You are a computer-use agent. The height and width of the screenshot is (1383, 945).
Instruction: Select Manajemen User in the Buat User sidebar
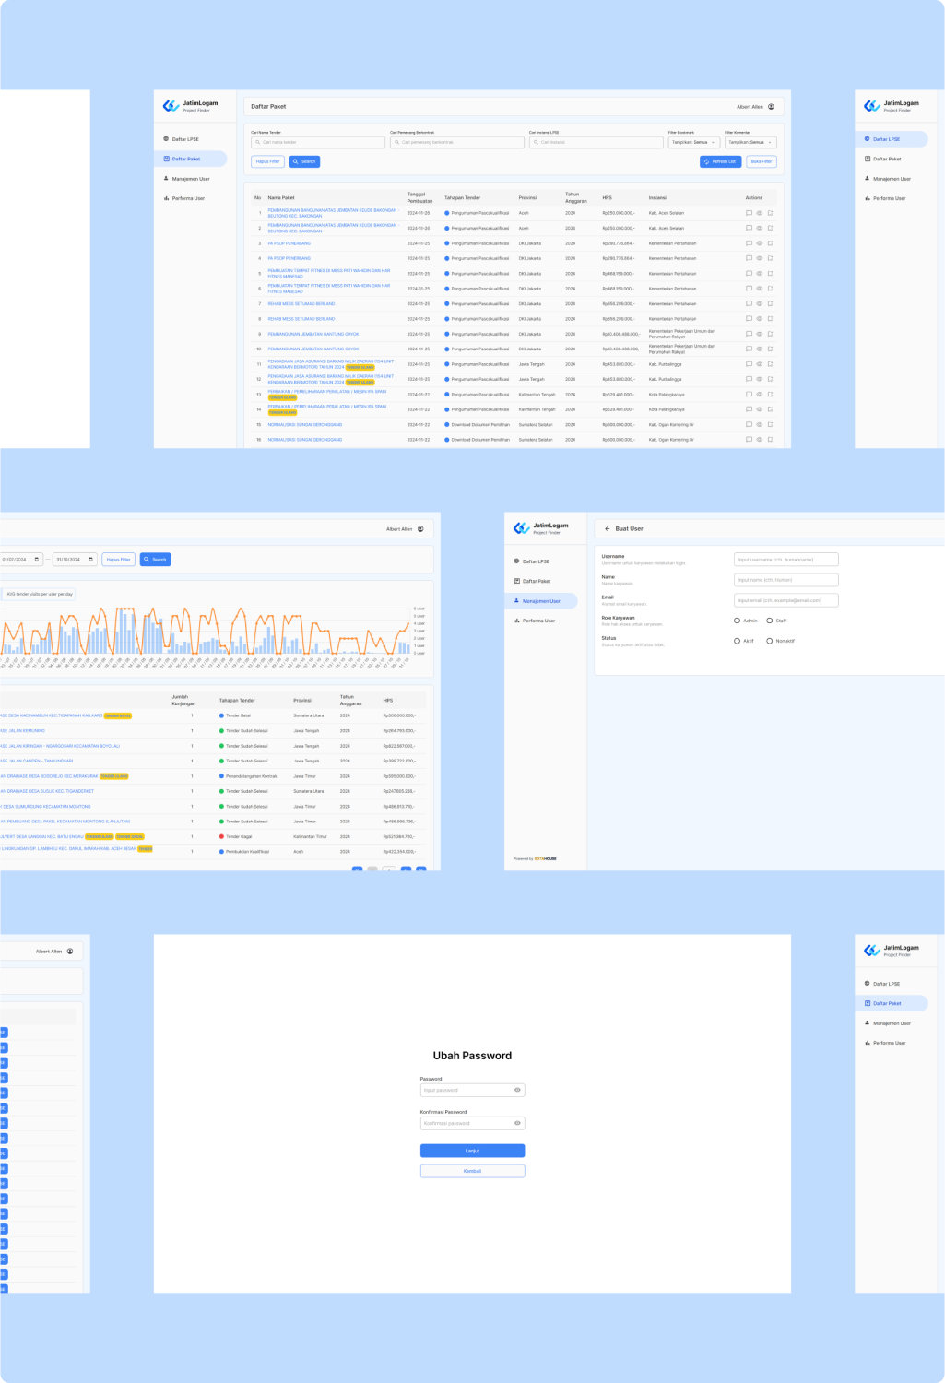pyautogui.click(x=541, y=601)
